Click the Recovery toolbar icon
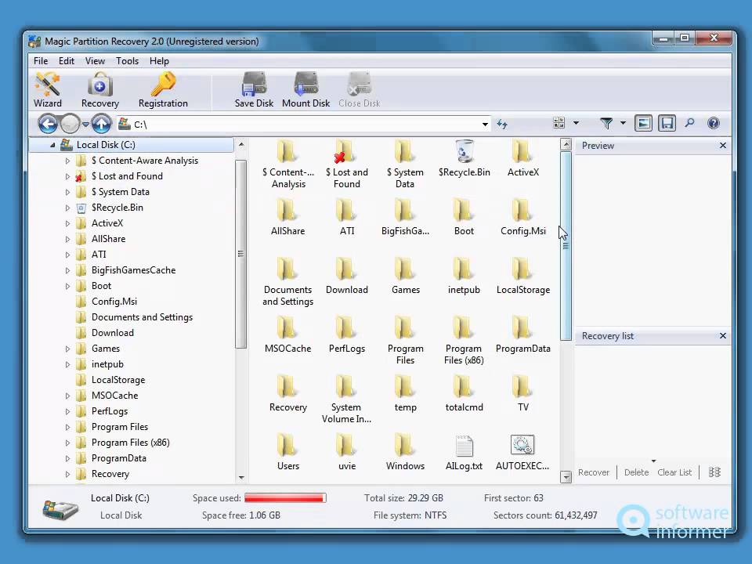Image resolution: width=752 pixels, height=564 pixels. click(99, 89)
